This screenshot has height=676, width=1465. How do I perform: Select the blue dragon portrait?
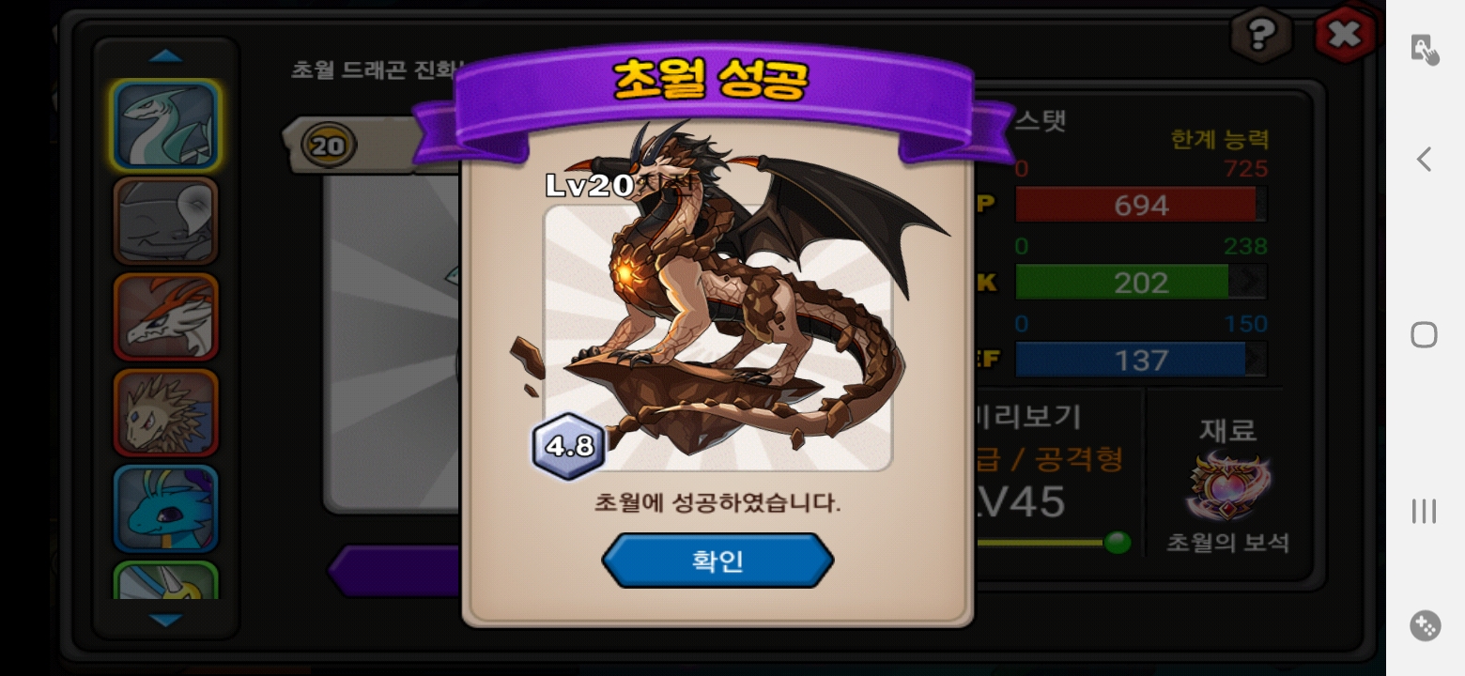(x=166, y=509)
